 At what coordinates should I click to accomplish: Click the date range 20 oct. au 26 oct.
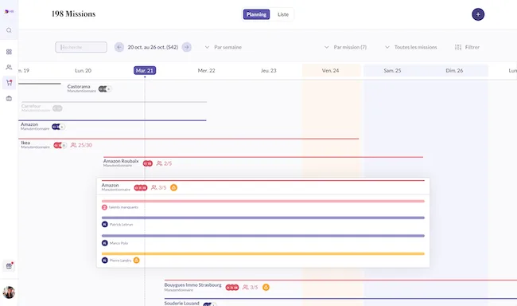pos(153,47)
